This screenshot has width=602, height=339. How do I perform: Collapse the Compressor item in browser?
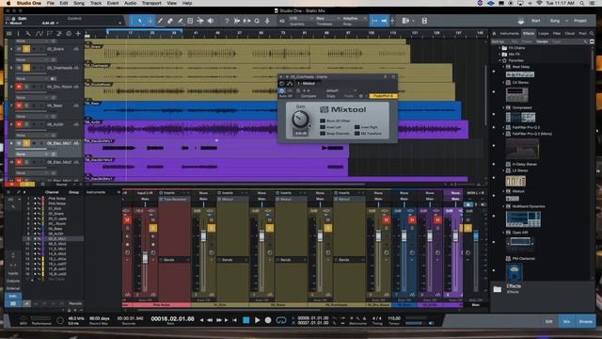(504, 107)
